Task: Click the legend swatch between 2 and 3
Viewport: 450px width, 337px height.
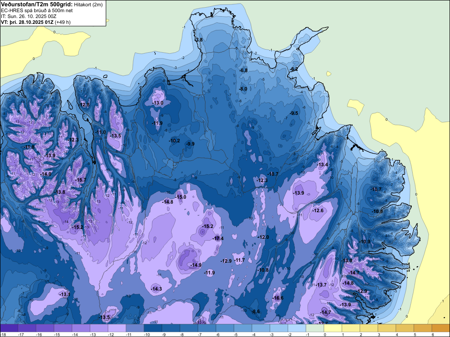Action: [369, 328]
